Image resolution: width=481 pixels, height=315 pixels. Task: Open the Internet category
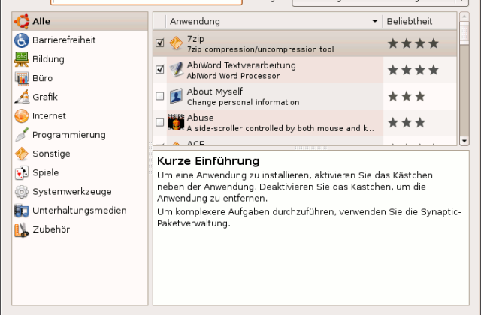(x=80, y=115)
